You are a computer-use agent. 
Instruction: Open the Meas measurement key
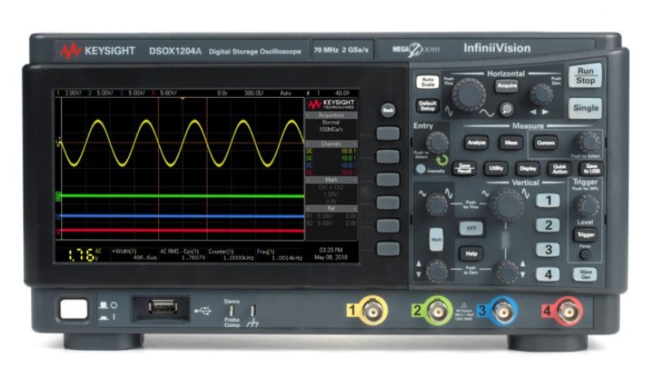tap(510, 143)
